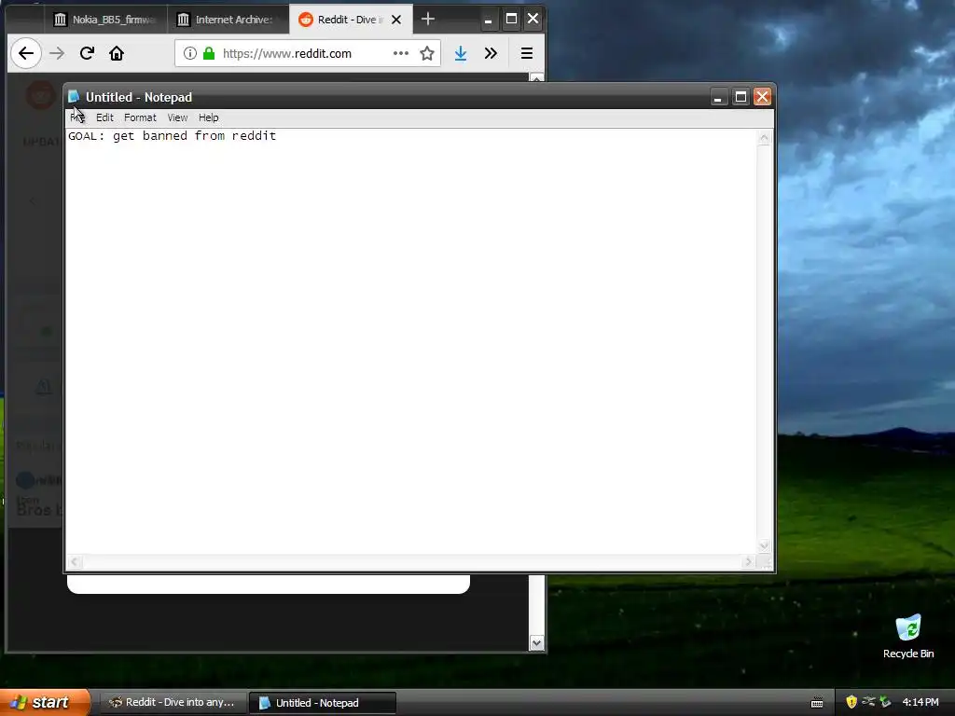Click the security shield tray icon

point(851,702)
